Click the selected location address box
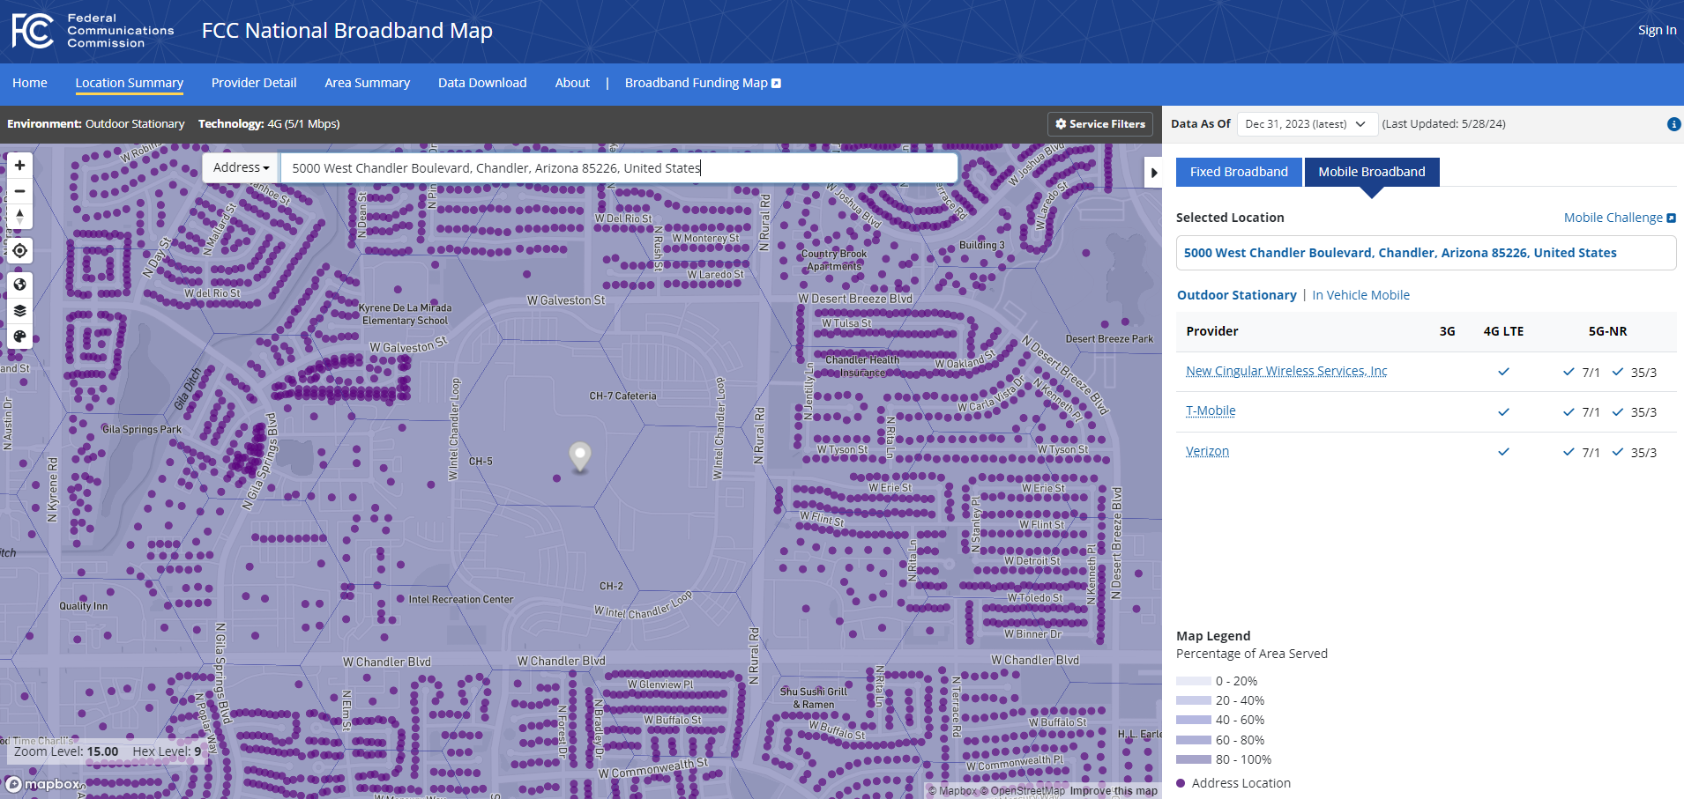Screen dimensions: 1684x799 coord(1426,253)
